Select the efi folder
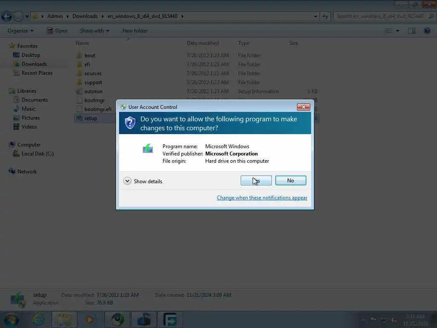This screenshot has height=328, width=437. [x=87, y=64]
